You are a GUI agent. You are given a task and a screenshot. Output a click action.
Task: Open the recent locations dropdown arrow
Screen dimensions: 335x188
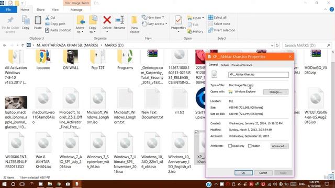(x=17, y=45)
